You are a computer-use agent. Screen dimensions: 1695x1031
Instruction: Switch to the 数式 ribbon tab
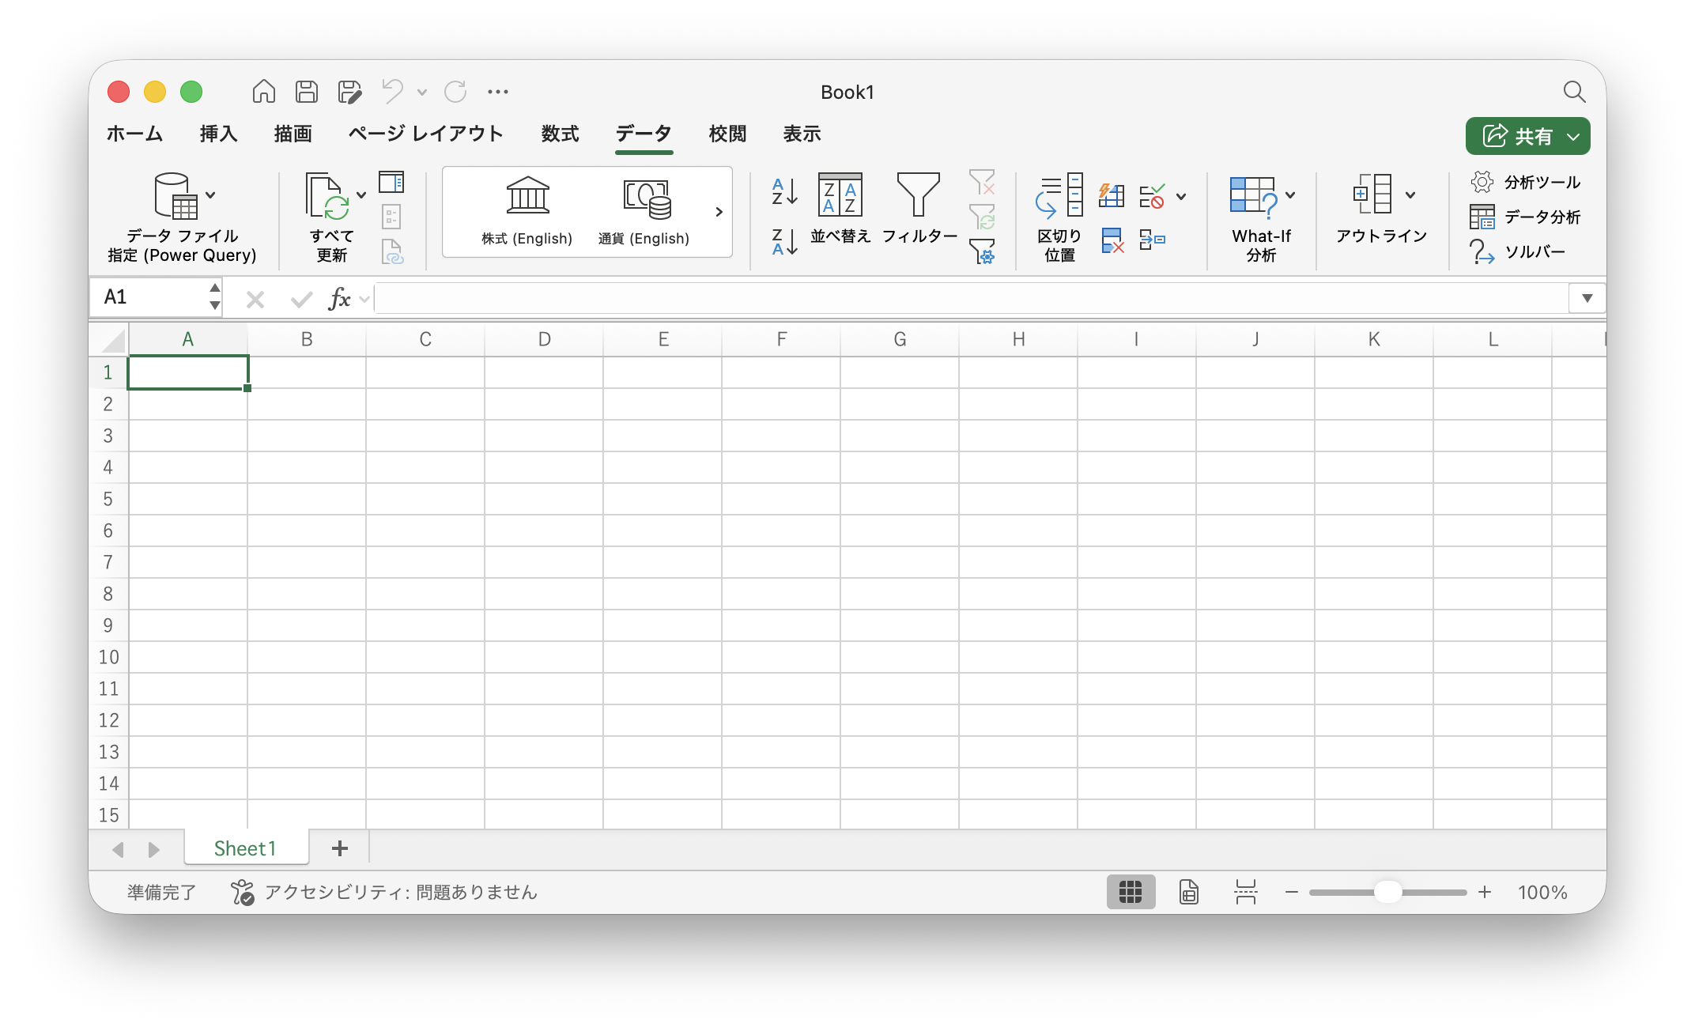560,134
